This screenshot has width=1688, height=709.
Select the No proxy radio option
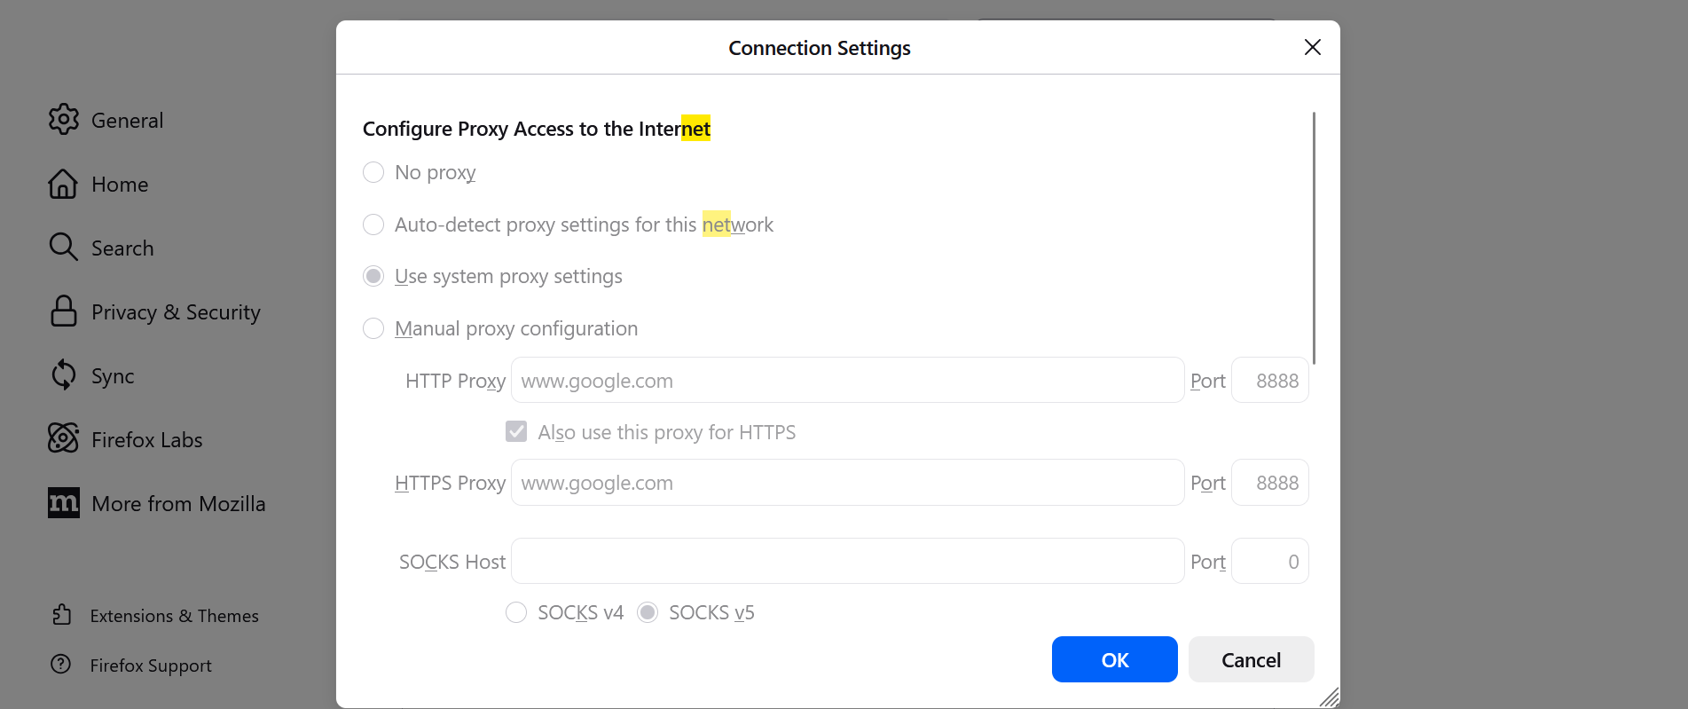(x=373, y=172)
